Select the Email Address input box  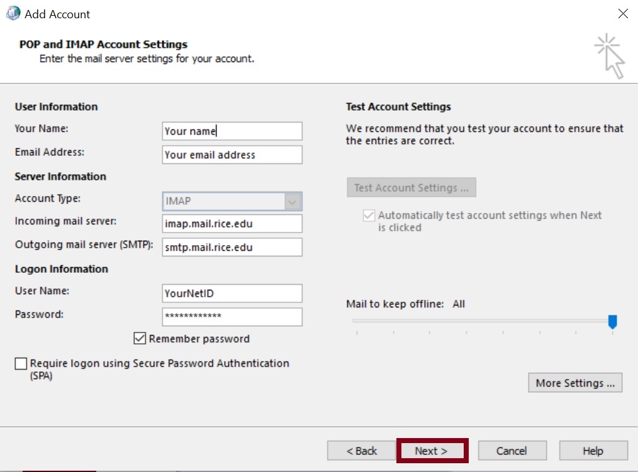pos(232,155)
